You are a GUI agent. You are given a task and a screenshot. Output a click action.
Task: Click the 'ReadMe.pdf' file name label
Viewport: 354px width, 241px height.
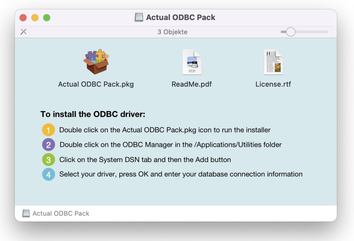coord(192,84)
